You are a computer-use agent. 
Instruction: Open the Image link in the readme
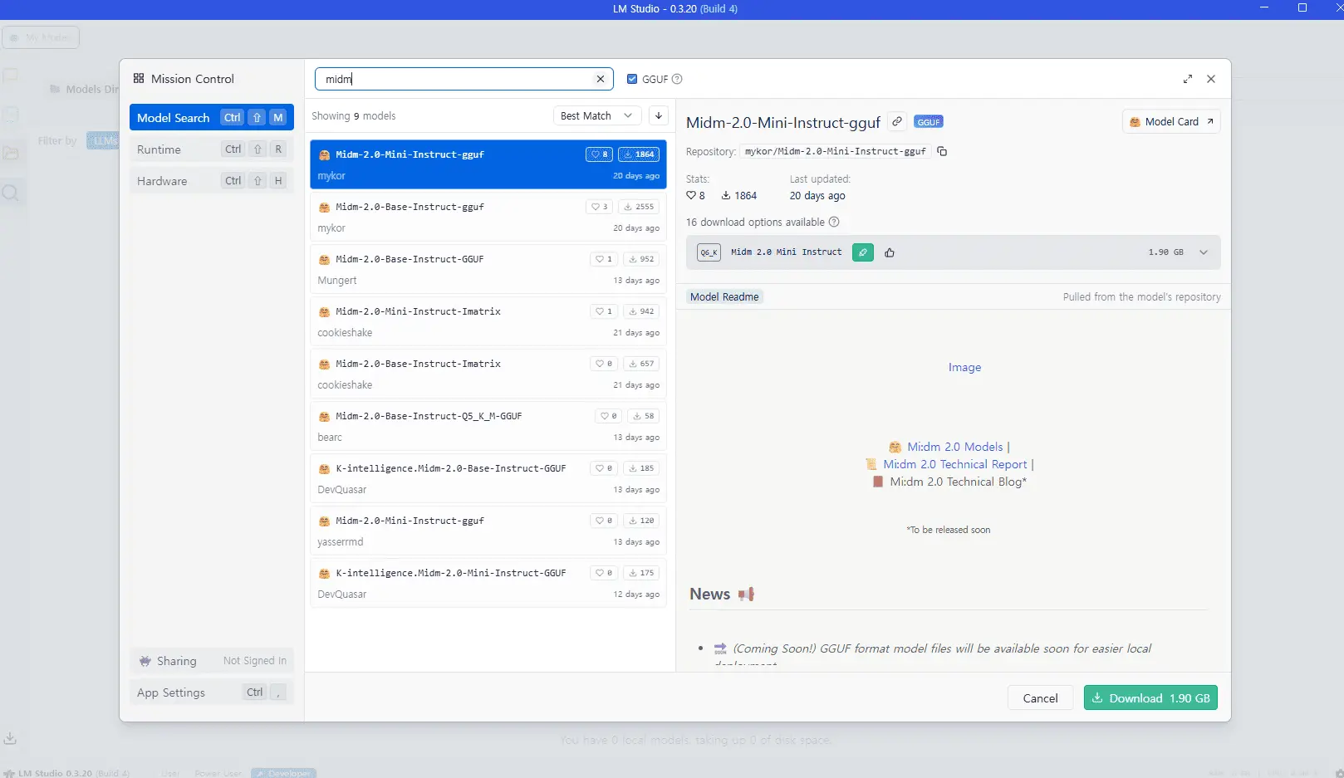964,367
